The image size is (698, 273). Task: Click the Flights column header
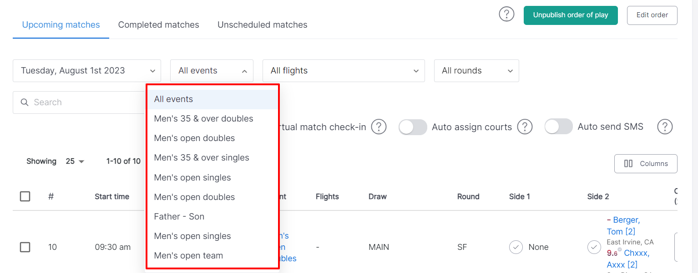point(327,197)
